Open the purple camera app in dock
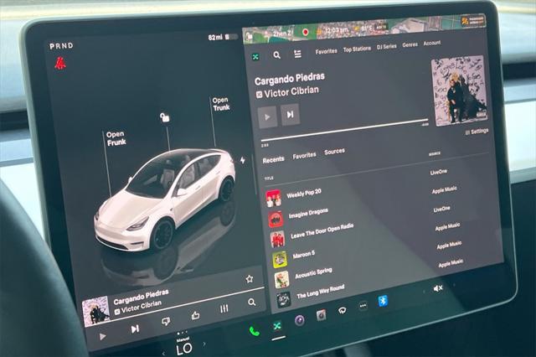The width and height of the screenshot is (536, 357). pyautogui.click(x=300, y=320)
